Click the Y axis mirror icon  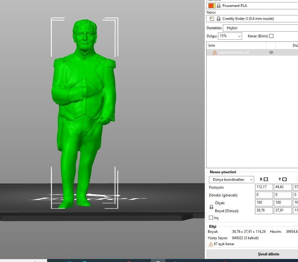pyautogui.click(x=284, y=179)
